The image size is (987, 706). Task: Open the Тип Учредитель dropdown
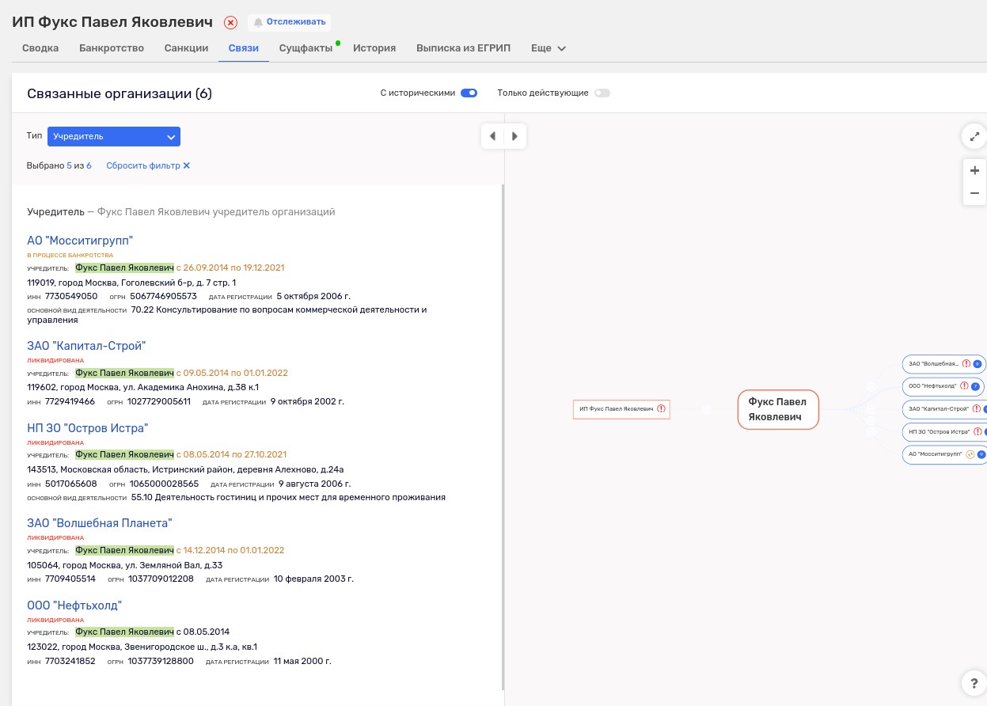coord(114,136)
